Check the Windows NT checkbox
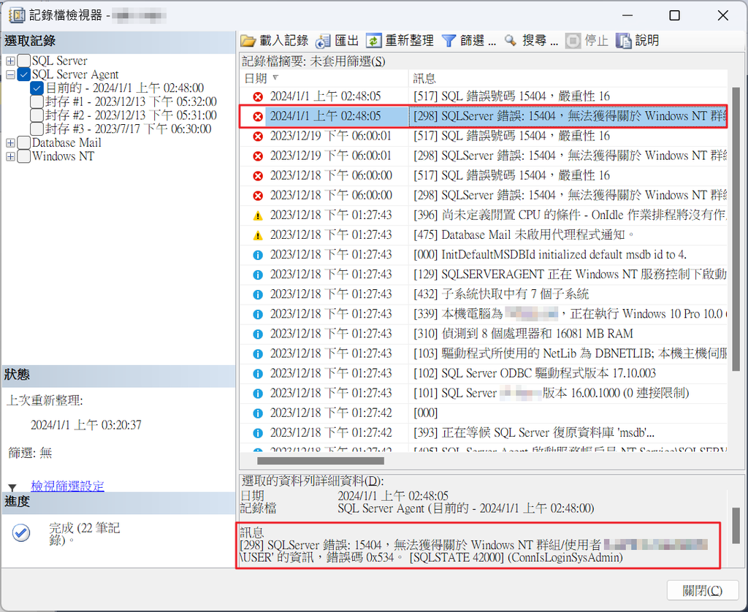The width and height of the screenshot is (748, 612). pyautogui.click(x=24, y=156)
